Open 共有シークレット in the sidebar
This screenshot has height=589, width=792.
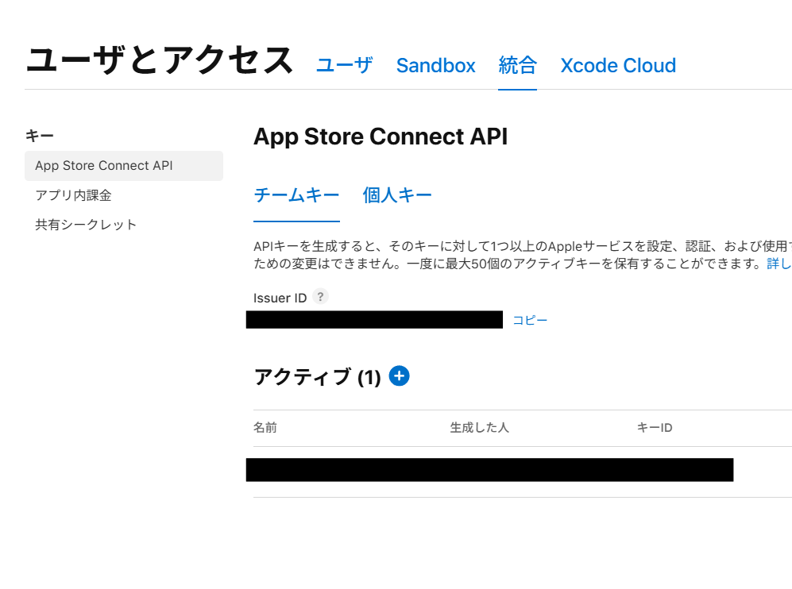[86, 225]
